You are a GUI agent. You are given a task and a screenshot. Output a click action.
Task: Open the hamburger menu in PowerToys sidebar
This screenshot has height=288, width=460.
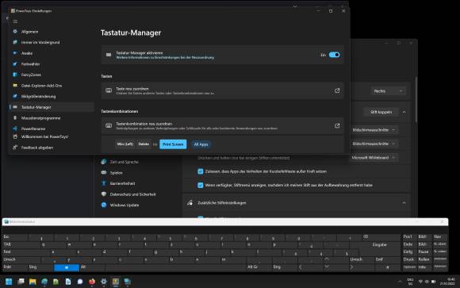click(15, 21)
